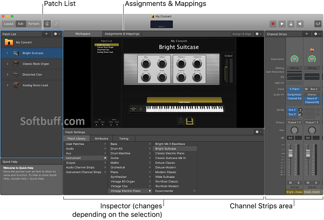The height and width of the screenshot is (220, 324).
Task: Click the Pan knob on the Small room strip
Action: tap(312, 130)
